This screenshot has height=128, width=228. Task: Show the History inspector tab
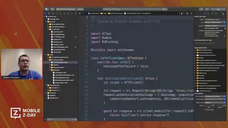click(x=208, y=14)
